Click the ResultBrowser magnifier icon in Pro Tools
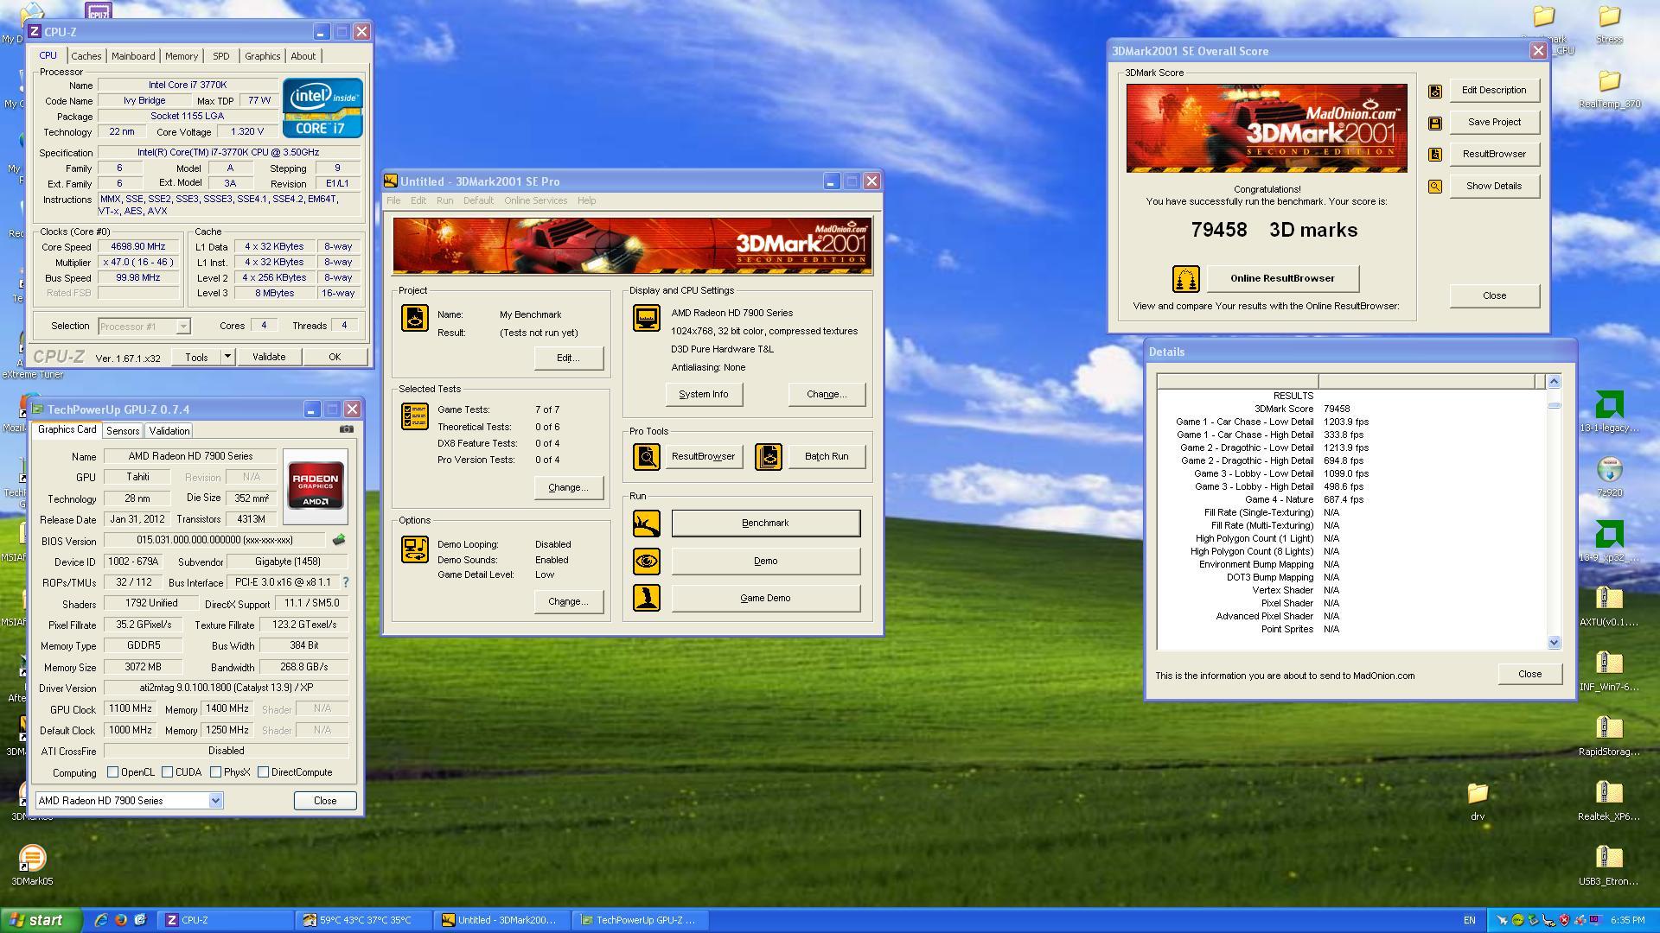The height and width of the screenshot is (933, 1660). (646, 457)
